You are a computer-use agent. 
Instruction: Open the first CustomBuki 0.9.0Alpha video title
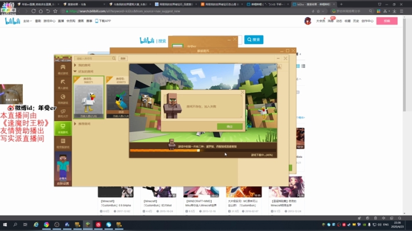(116, 203)
